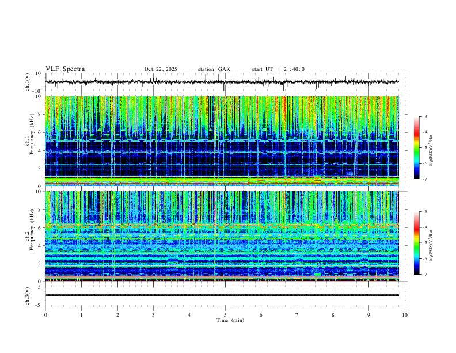
Task: Click the "ch.3(V)" axis label
Action: pos(27,296)
